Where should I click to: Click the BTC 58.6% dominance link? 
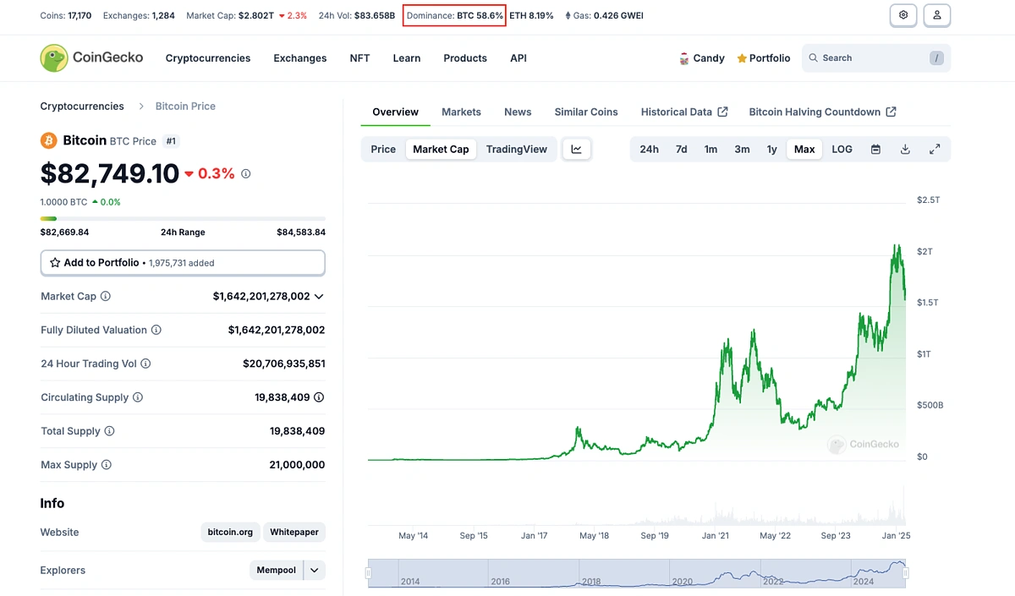click(x=480, y=15)
